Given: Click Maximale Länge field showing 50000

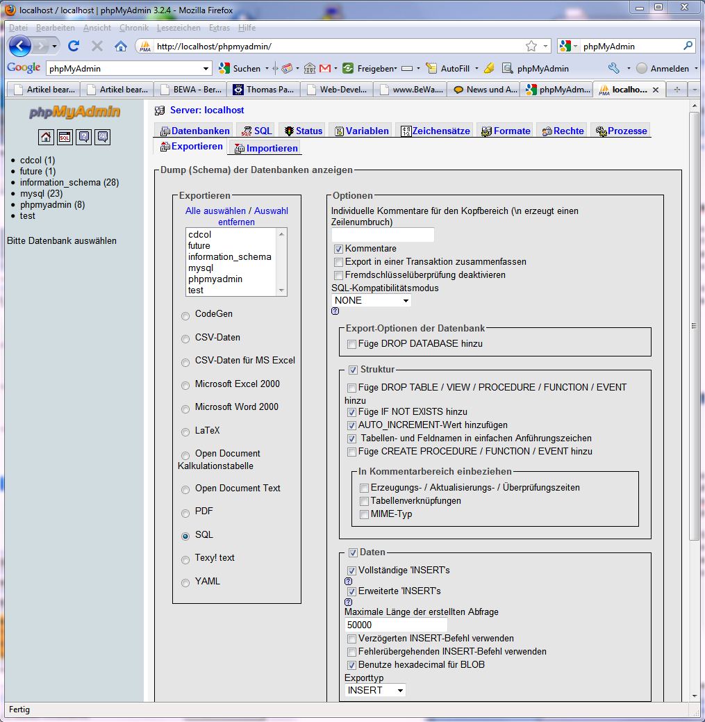Looking at the screenshot, I should click(x=396, y=625).
